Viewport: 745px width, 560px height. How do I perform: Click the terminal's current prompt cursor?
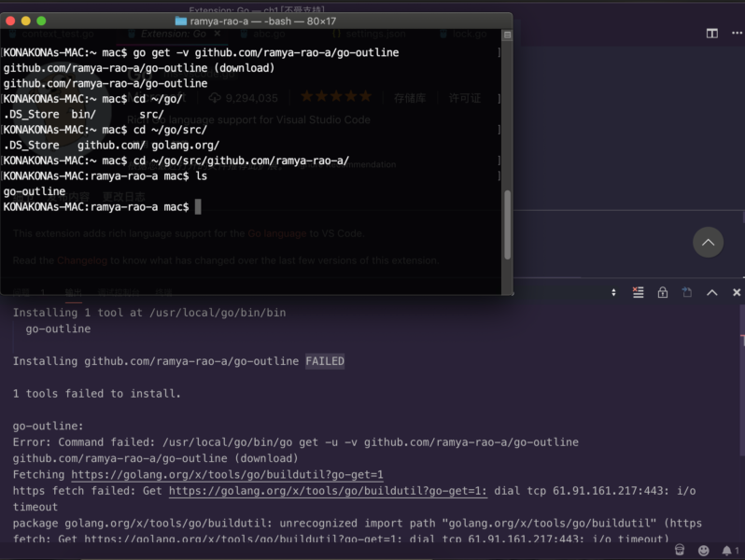tap(198, 207)
